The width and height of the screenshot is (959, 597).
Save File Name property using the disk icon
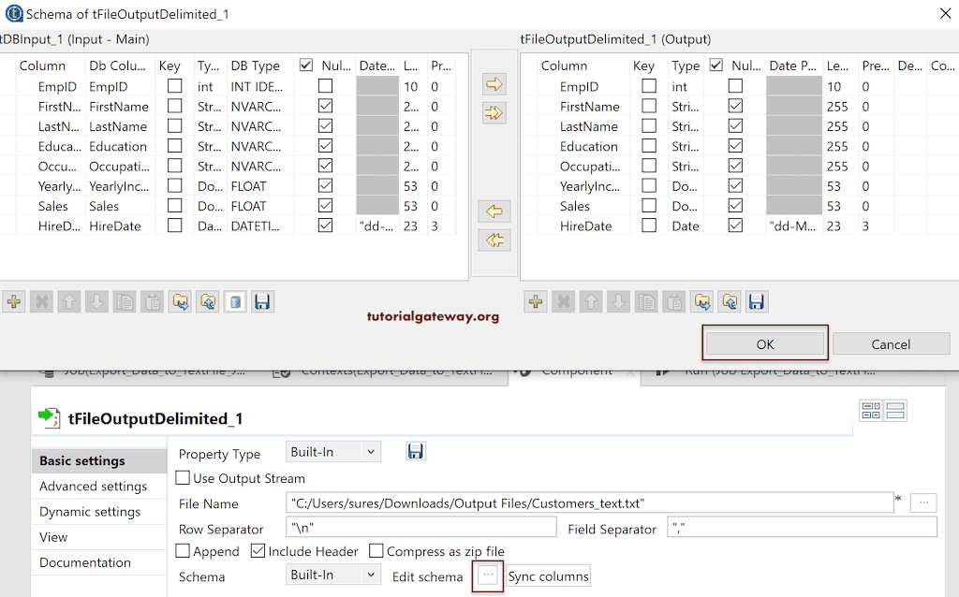[x=416, y=450]
